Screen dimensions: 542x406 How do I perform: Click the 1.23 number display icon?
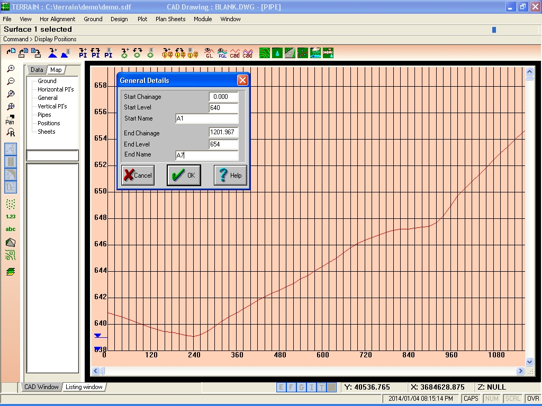(11, 216)
